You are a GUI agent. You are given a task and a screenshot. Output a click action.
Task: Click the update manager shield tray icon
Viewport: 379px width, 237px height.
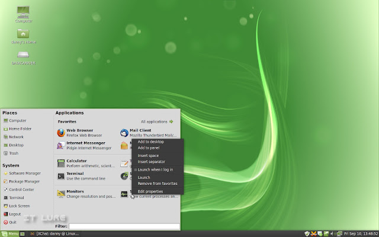(307, 233)
